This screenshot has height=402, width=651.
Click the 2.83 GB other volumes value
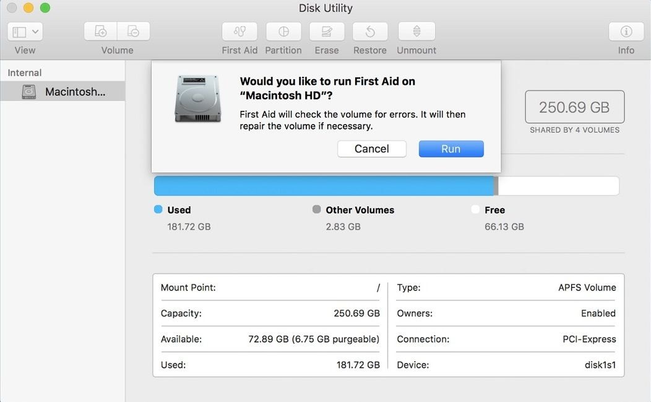click(x=343, y=227)
